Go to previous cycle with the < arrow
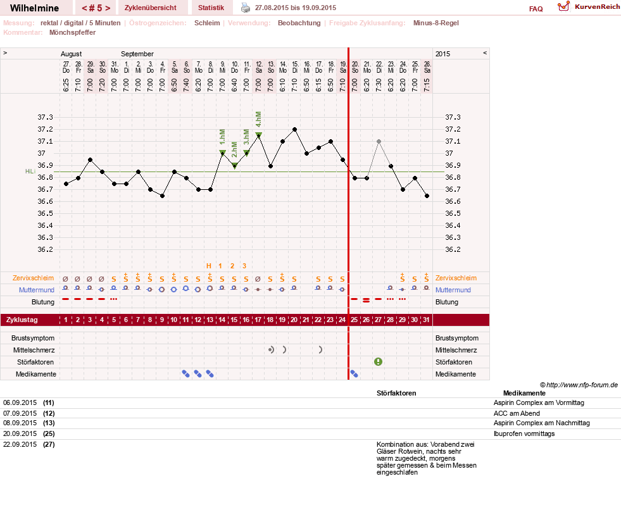Viewport: 621px width, 505px height. pos(84,8)
